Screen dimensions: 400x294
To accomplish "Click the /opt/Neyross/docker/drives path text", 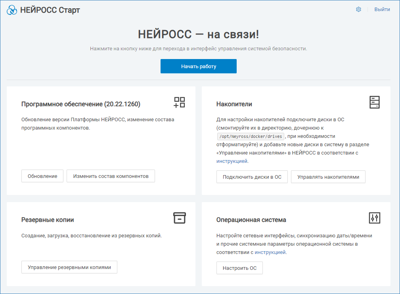I will (250, 137).
